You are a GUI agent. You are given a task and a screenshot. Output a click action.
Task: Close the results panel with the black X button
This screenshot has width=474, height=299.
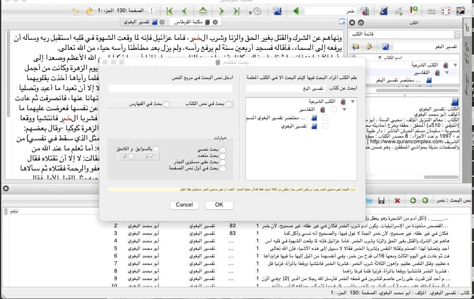pyautogui.click(x=6, y=188)
